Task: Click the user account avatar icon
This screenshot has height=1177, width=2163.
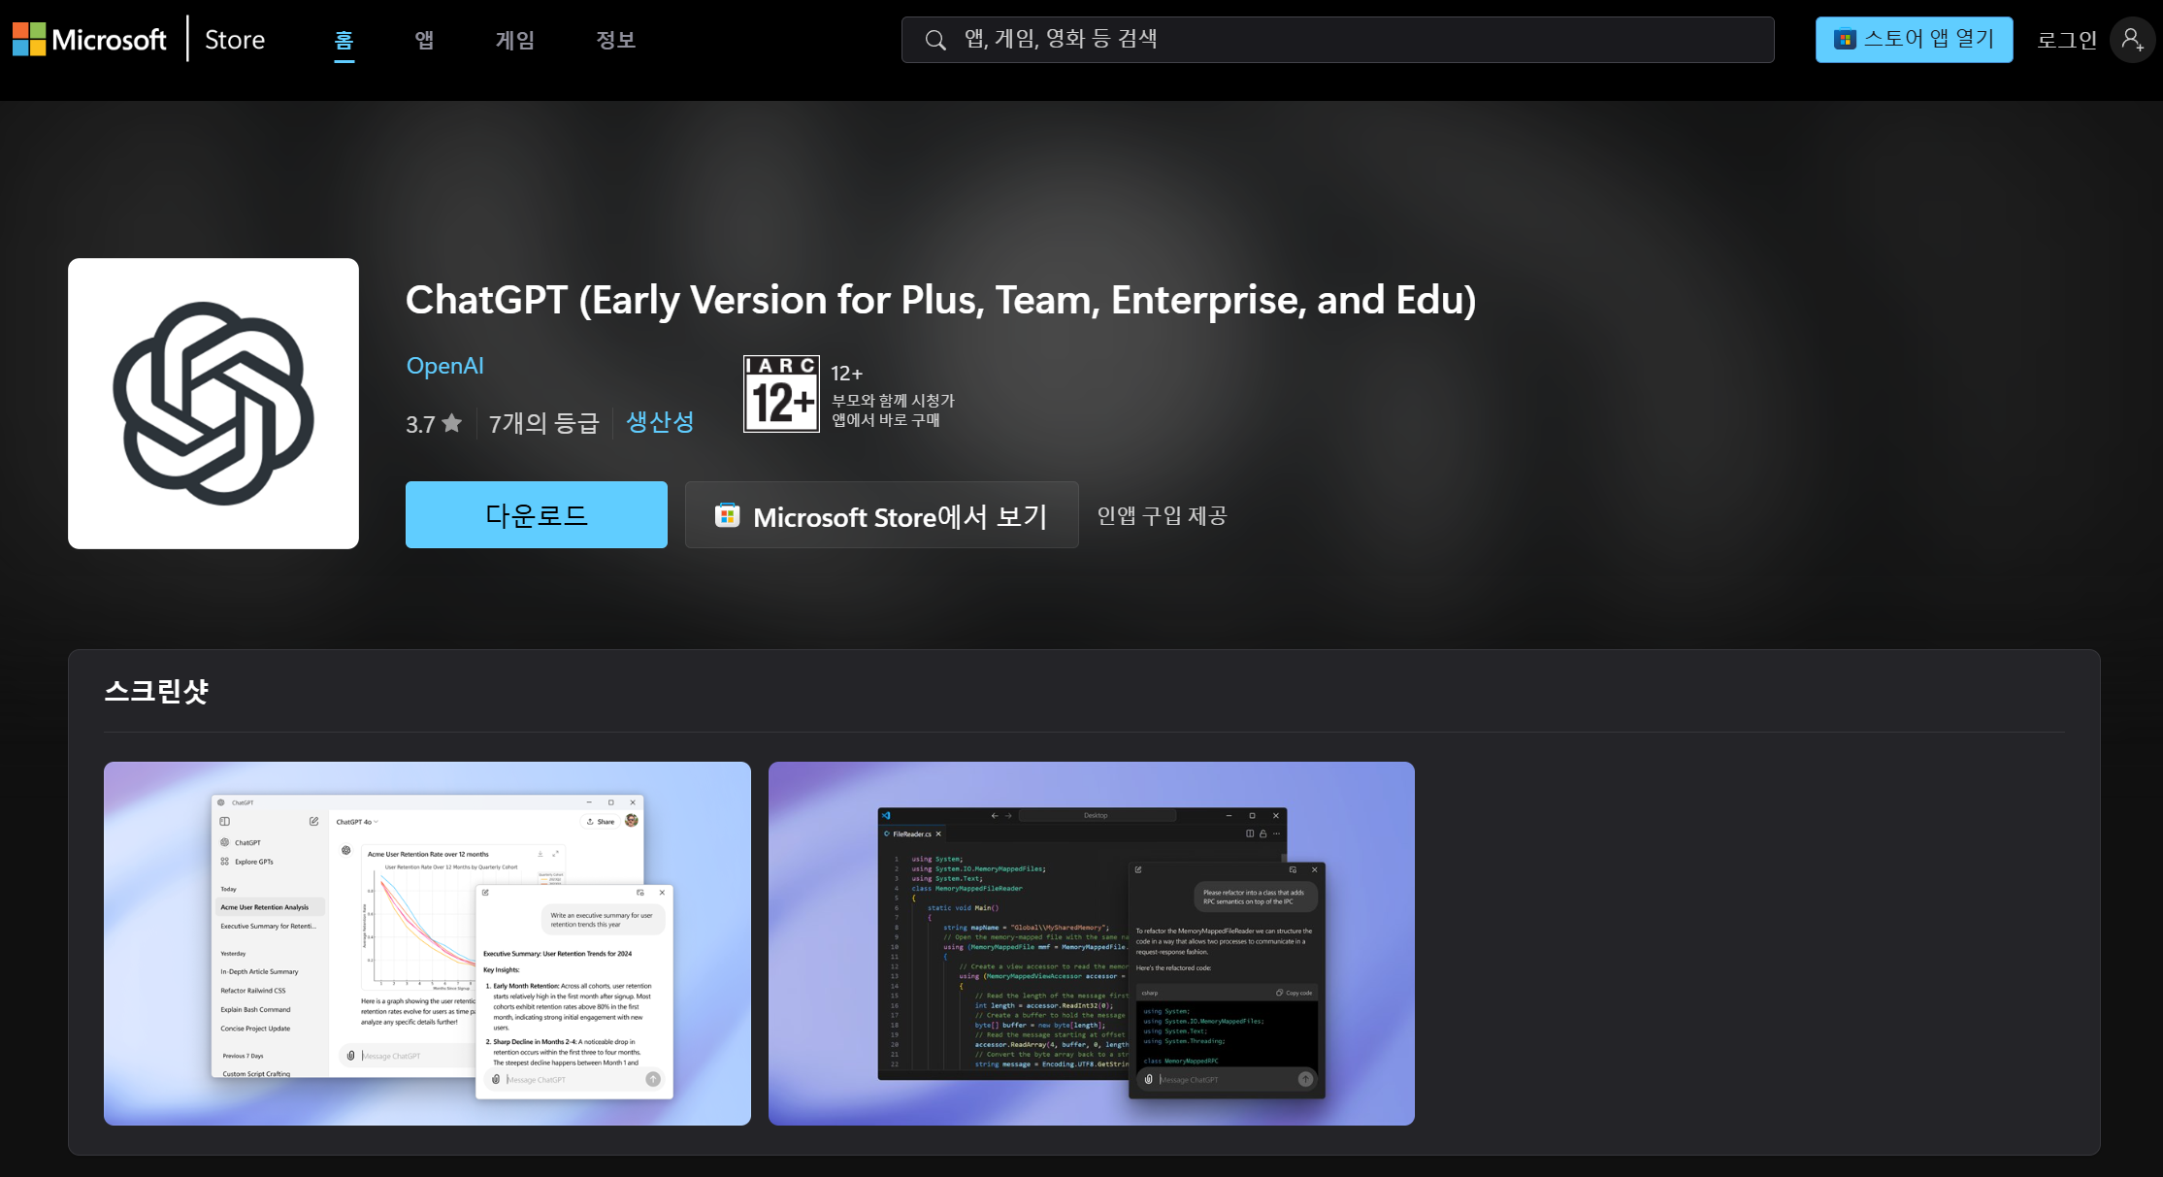Action: (2132, 40)
